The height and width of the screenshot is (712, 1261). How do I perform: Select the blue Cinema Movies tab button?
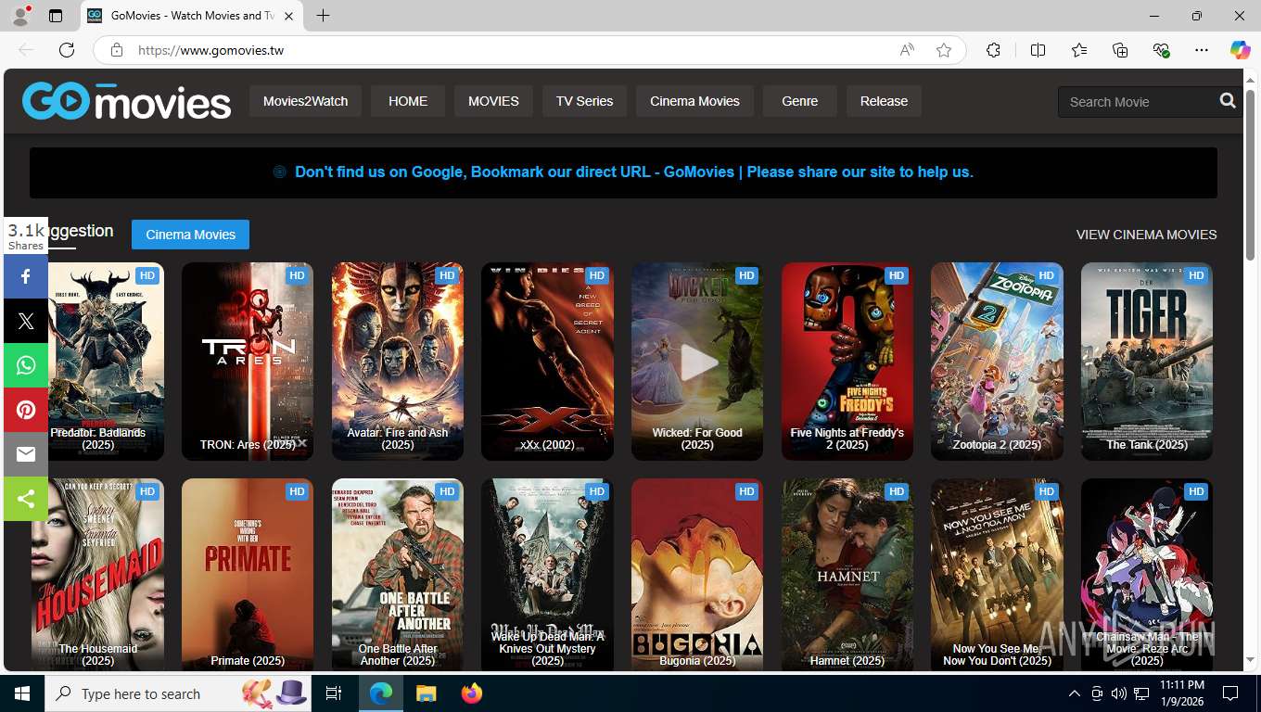coord(190,235)
